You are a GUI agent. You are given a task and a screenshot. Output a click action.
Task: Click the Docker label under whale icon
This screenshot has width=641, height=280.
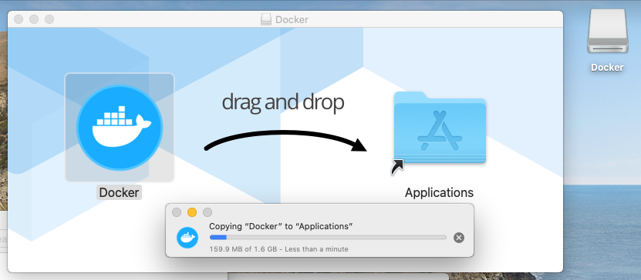coord(119,192)
